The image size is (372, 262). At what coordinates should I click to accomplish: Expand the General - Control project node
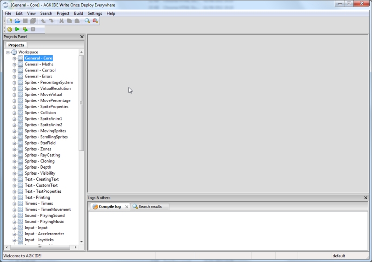click(x=14, y=71)
